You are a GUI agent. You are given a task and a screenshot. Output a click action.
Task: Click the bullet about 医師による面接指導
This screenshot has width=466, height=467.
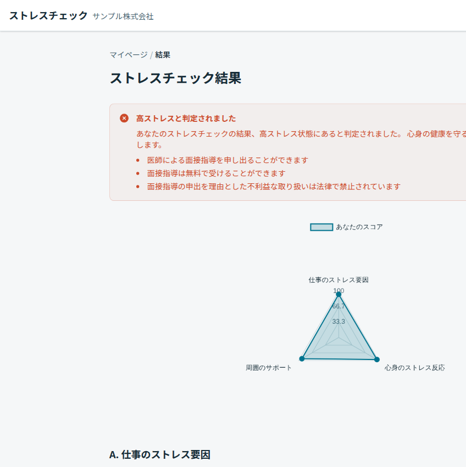pos(228,160)
